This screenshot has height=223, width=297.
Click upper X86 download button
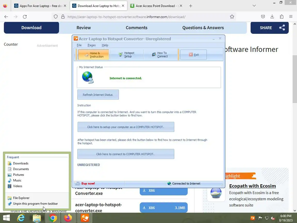point(164,191)
